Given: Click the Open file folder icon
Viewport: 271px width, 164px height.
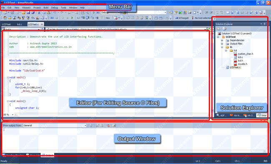Looking at the screenshot, I should coord(24,13).
